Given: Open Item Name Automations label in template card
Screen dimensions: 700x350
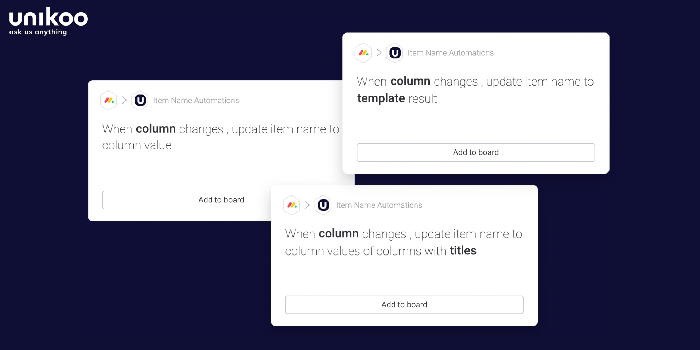Looking at the screenshot, I should pos(451,53).
